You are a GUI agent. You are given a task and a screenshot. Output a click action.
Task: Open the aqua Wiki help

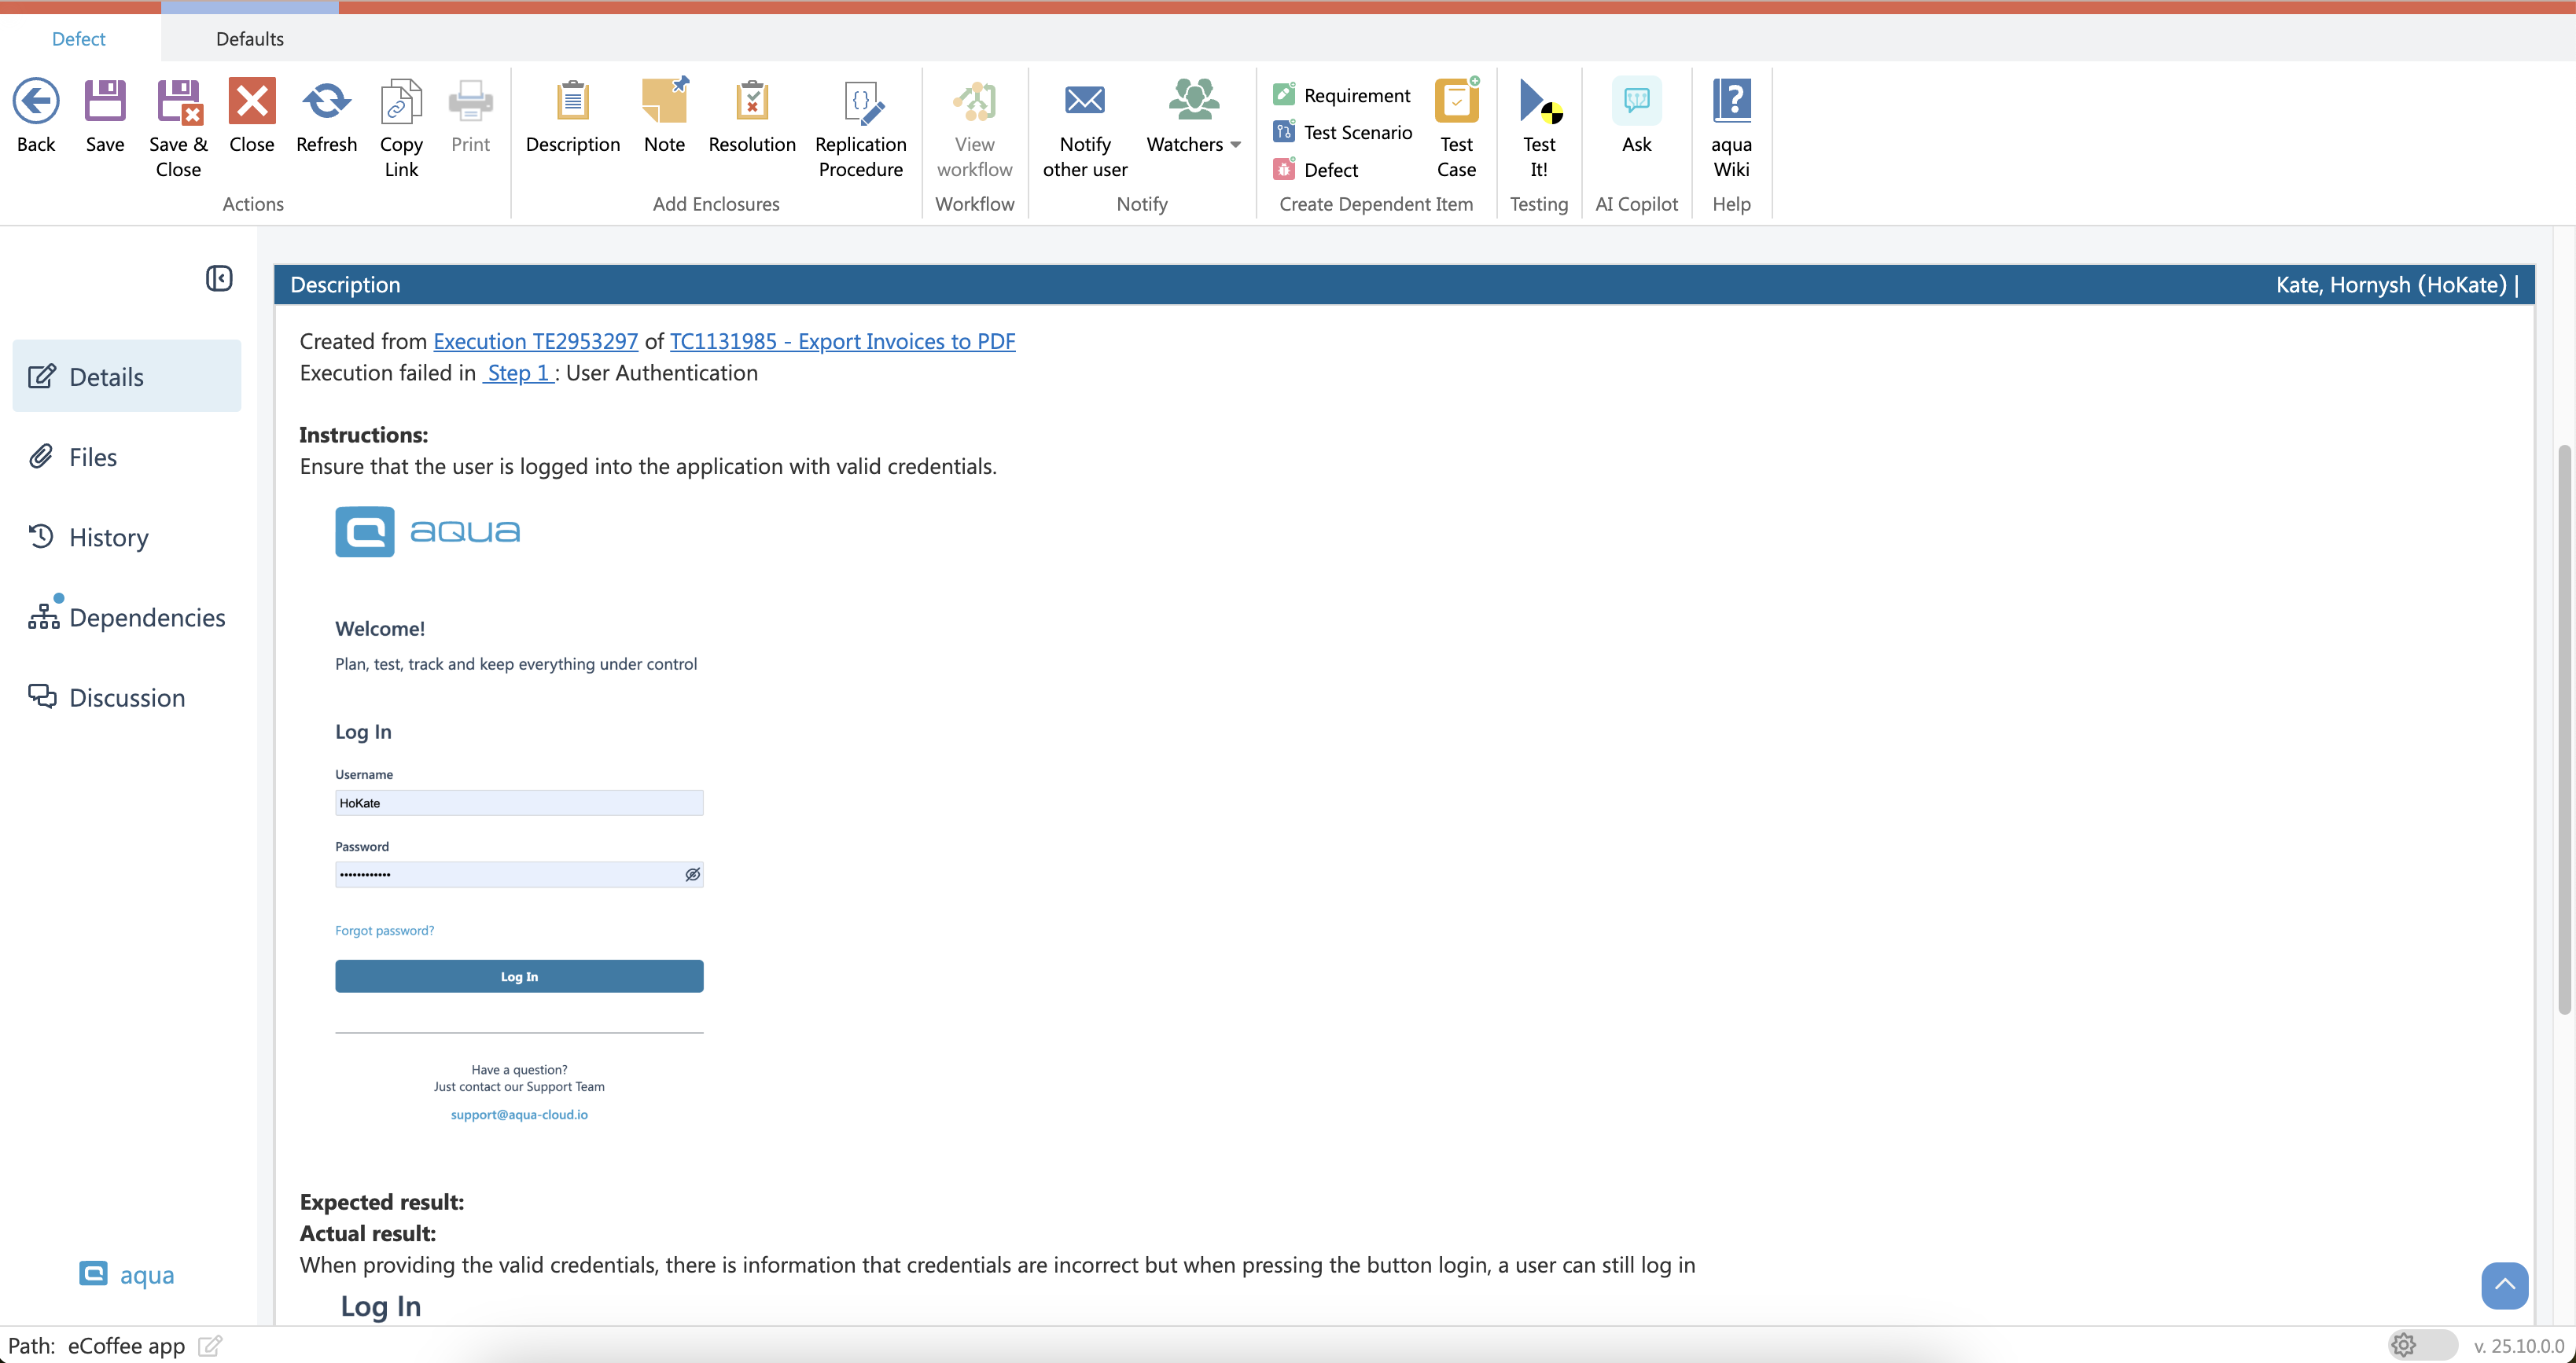point(1731,102)
